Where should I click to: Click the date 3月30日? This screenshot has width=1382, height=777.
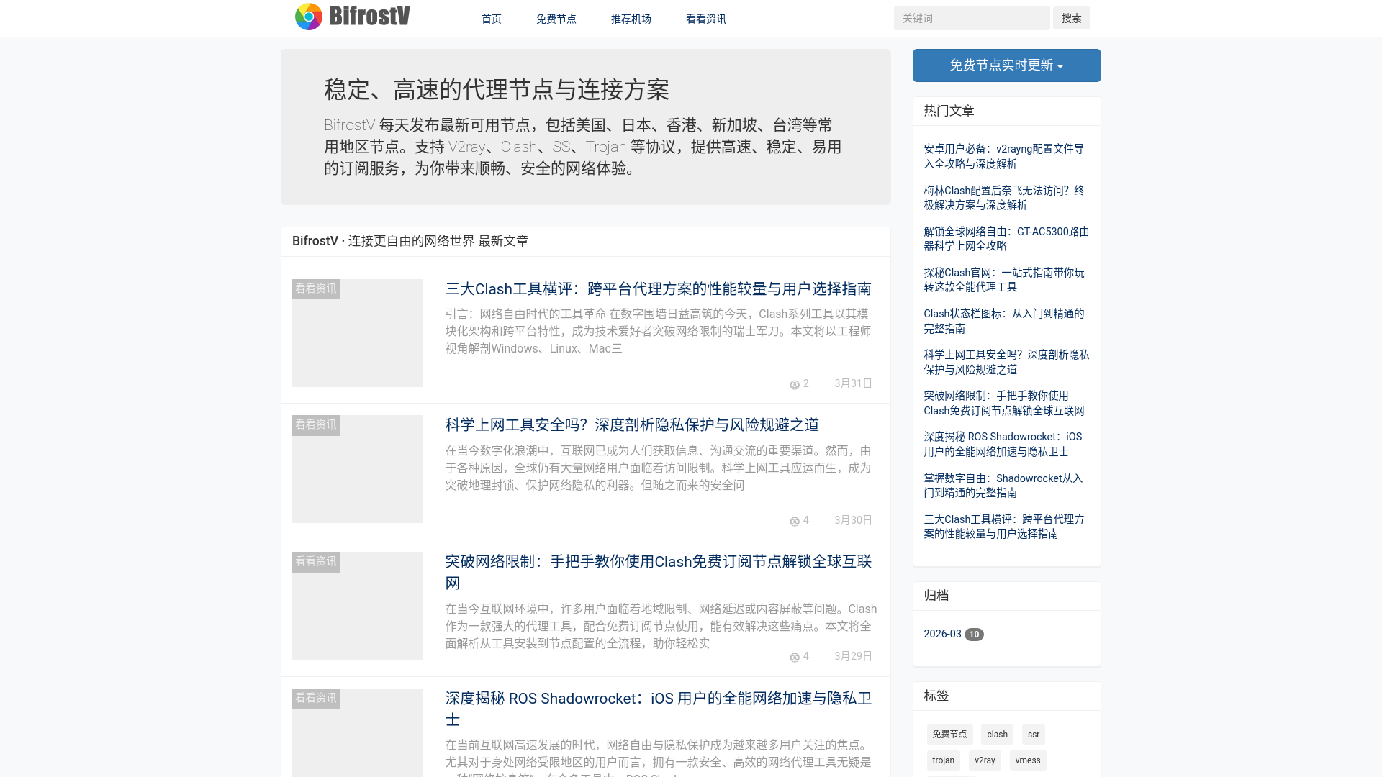[x=853, y=520]
